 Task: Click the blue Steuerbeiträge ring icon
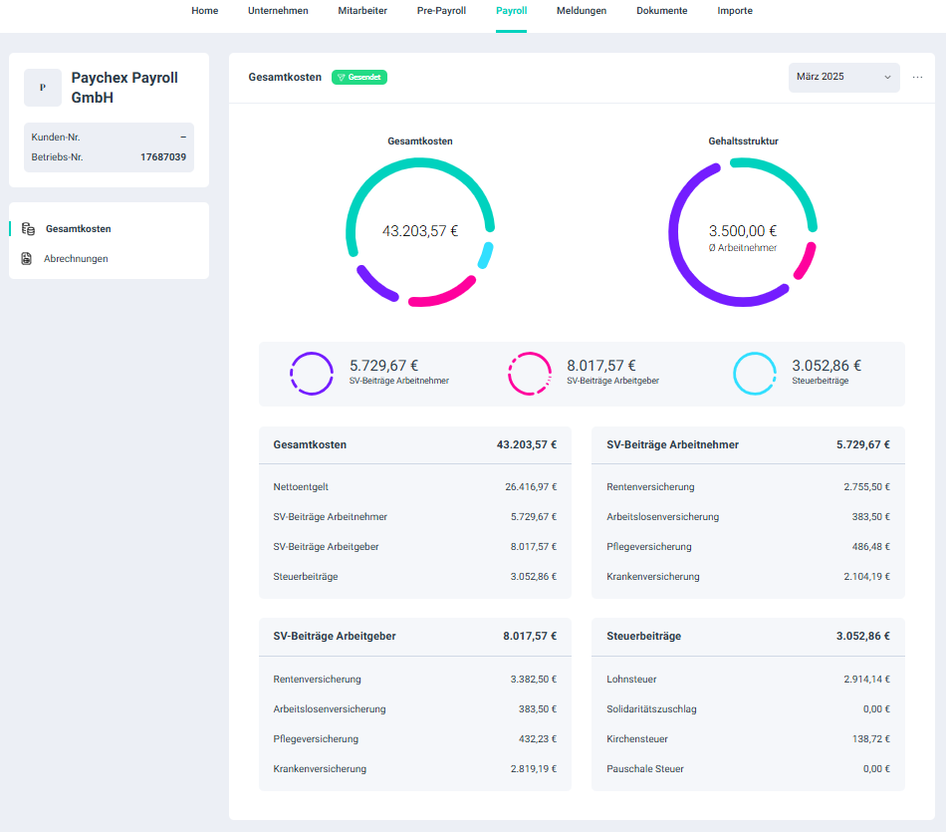pyautogui.click(x=755, y=374)
